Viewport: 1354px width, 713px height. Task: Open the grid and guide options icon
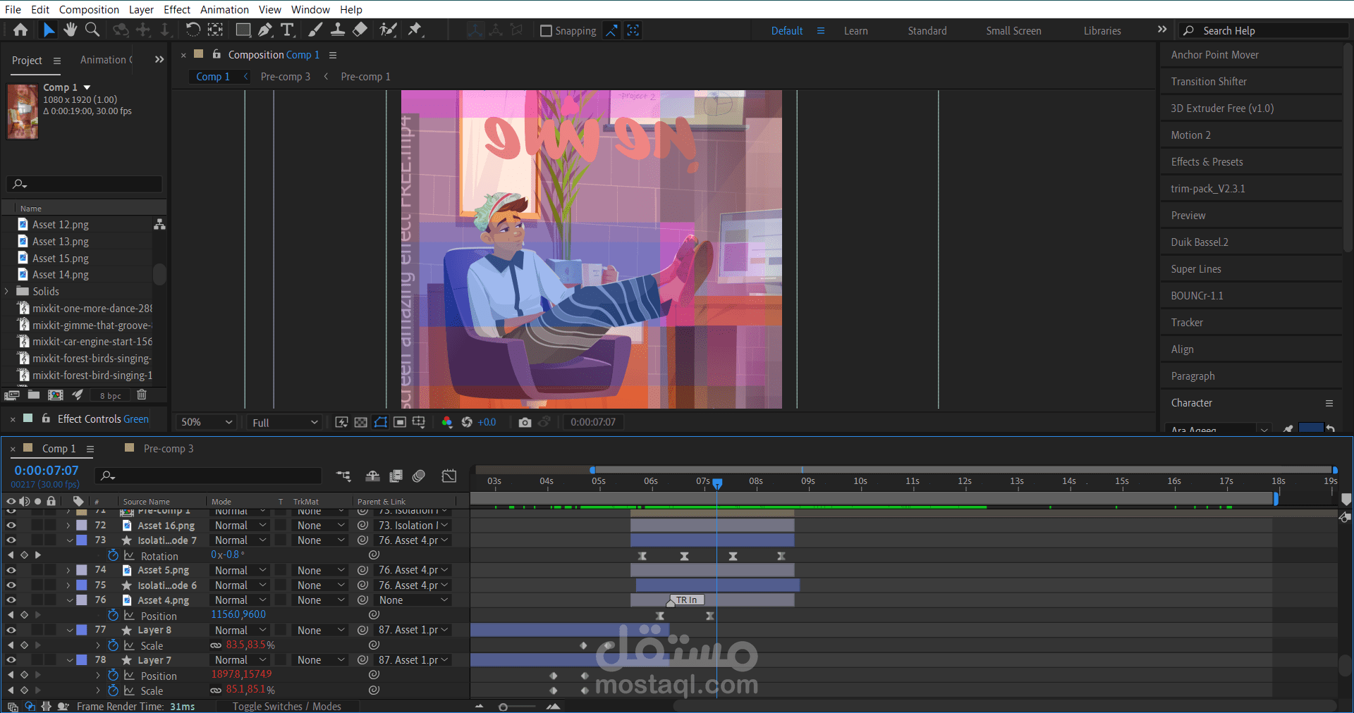418,422
